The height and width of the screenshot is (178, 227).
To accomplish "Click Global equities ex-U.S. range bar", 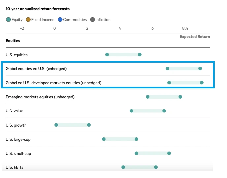I will tap(184, 68).
